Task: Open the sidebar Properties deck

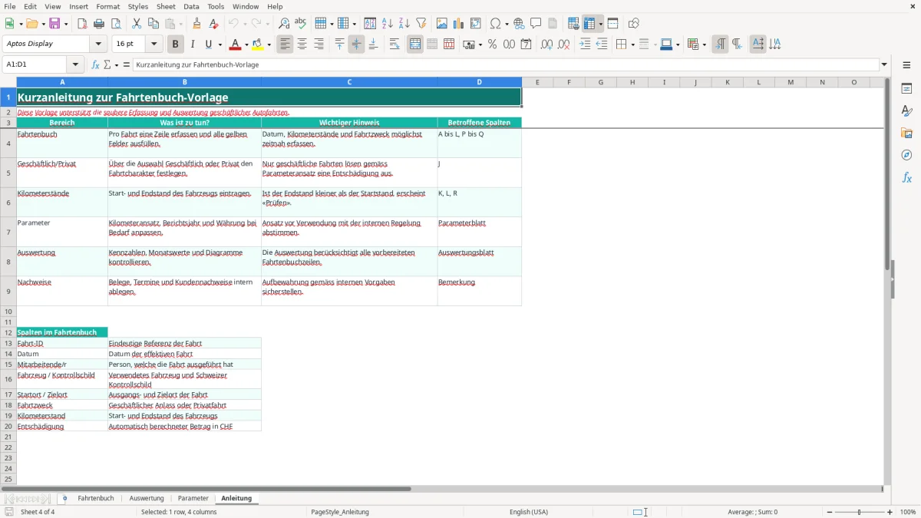Action: pyautogui.click(x=906, y=88)
